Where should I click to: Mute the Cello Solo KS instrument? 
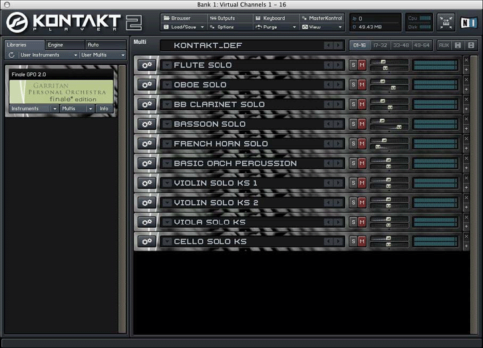pyautogui.click(x=362, y=242)
